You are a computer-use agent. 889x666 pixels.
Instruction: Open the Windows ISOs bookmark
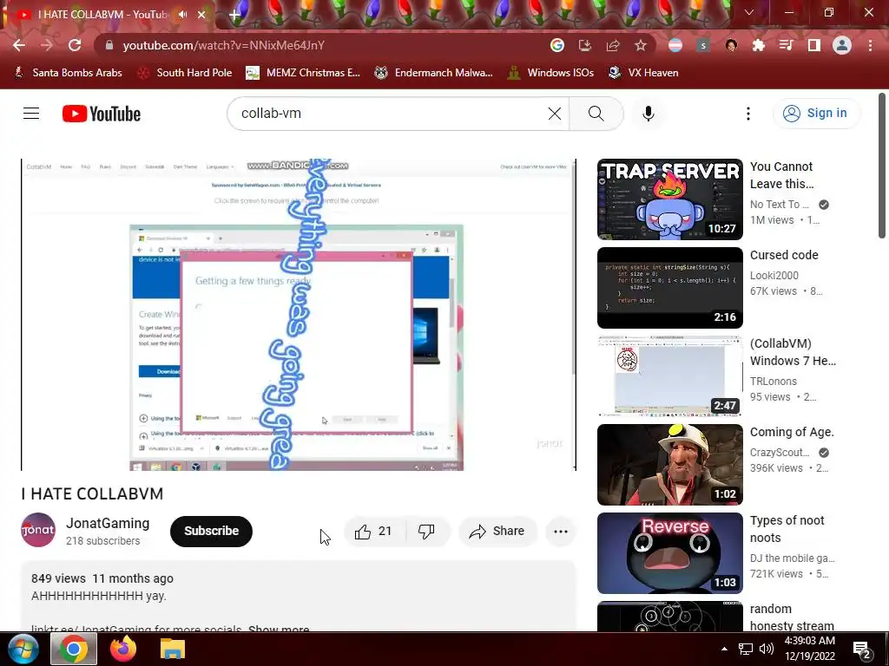pyautogui.click(x=550, y=73)
